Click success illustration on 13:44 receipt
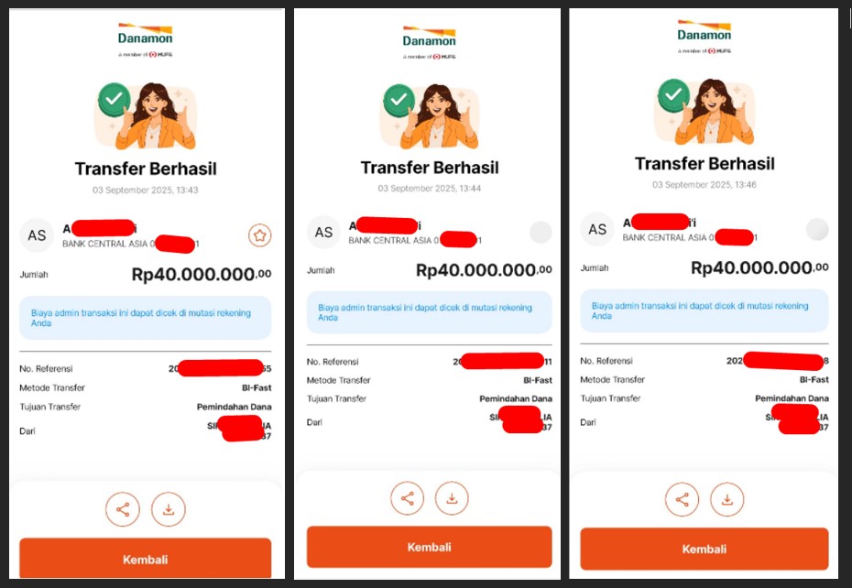This screenshot has height=588, width=852. pos(430,116)
